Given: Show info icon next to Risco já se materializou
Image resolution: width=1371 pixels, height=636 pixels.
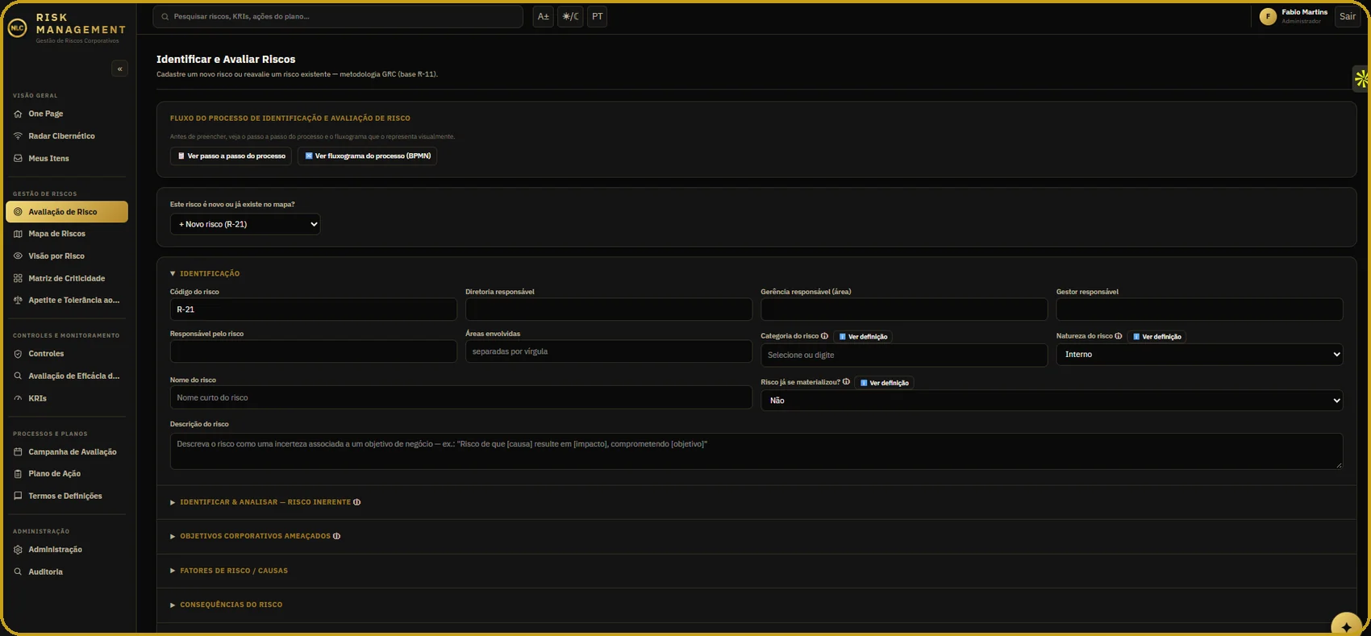Looking at the screenshot, I should tap(846, 382).
